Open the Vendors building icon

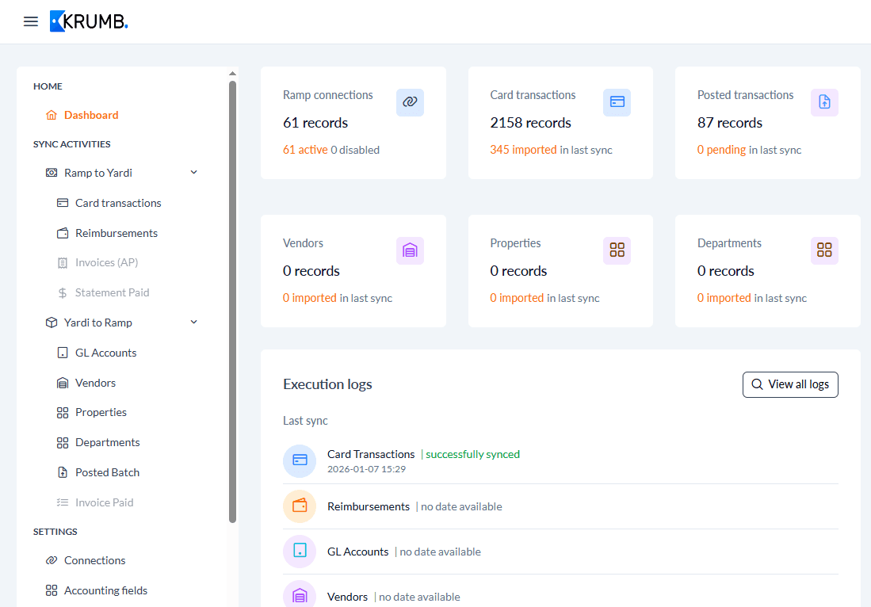coord(410,250)
